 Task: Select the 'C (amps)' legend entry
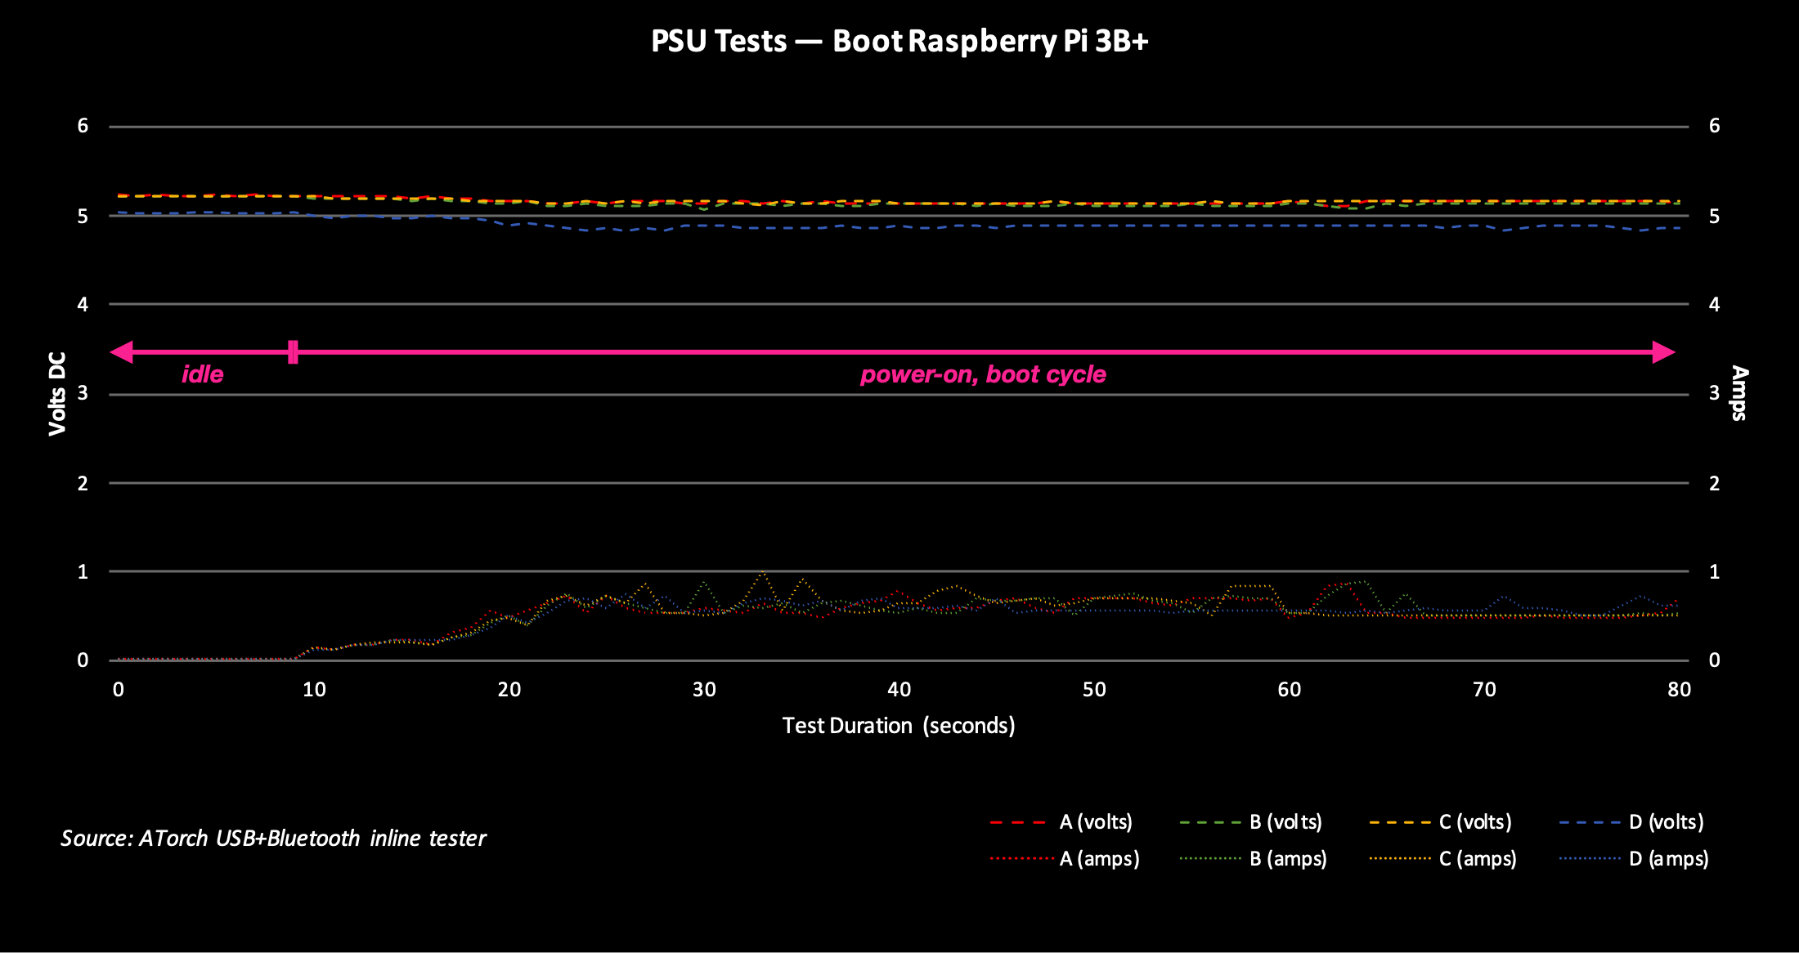tap(1477, 858)
